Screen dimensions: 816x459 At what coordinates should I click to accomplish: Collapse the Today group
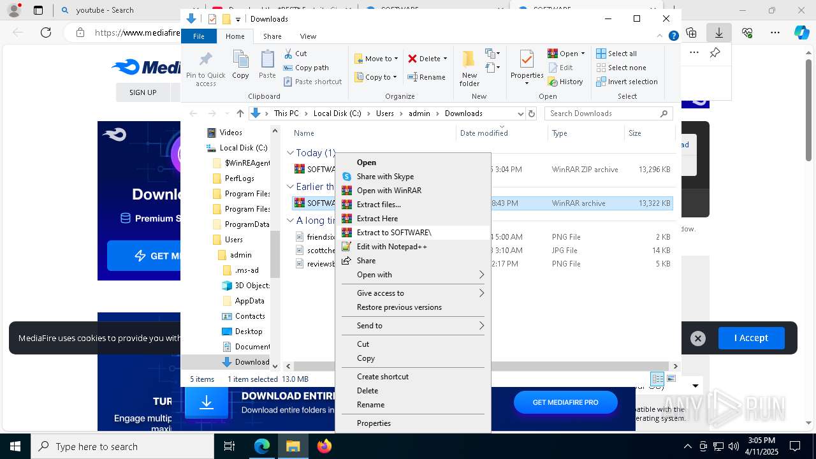(290, 153)
